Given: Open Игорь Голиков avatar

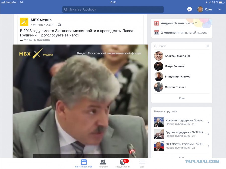Looking at the screenshot, I should (158, 66).
